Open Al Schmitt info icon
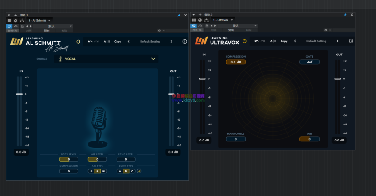 tap(185, 41)
